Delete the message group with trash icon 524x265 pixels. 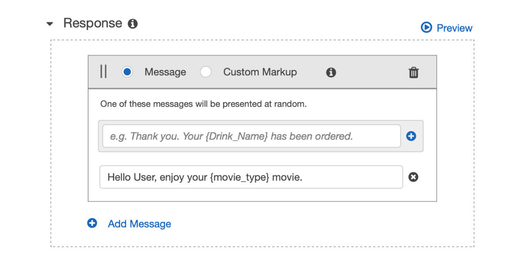(x=414, y=72)
